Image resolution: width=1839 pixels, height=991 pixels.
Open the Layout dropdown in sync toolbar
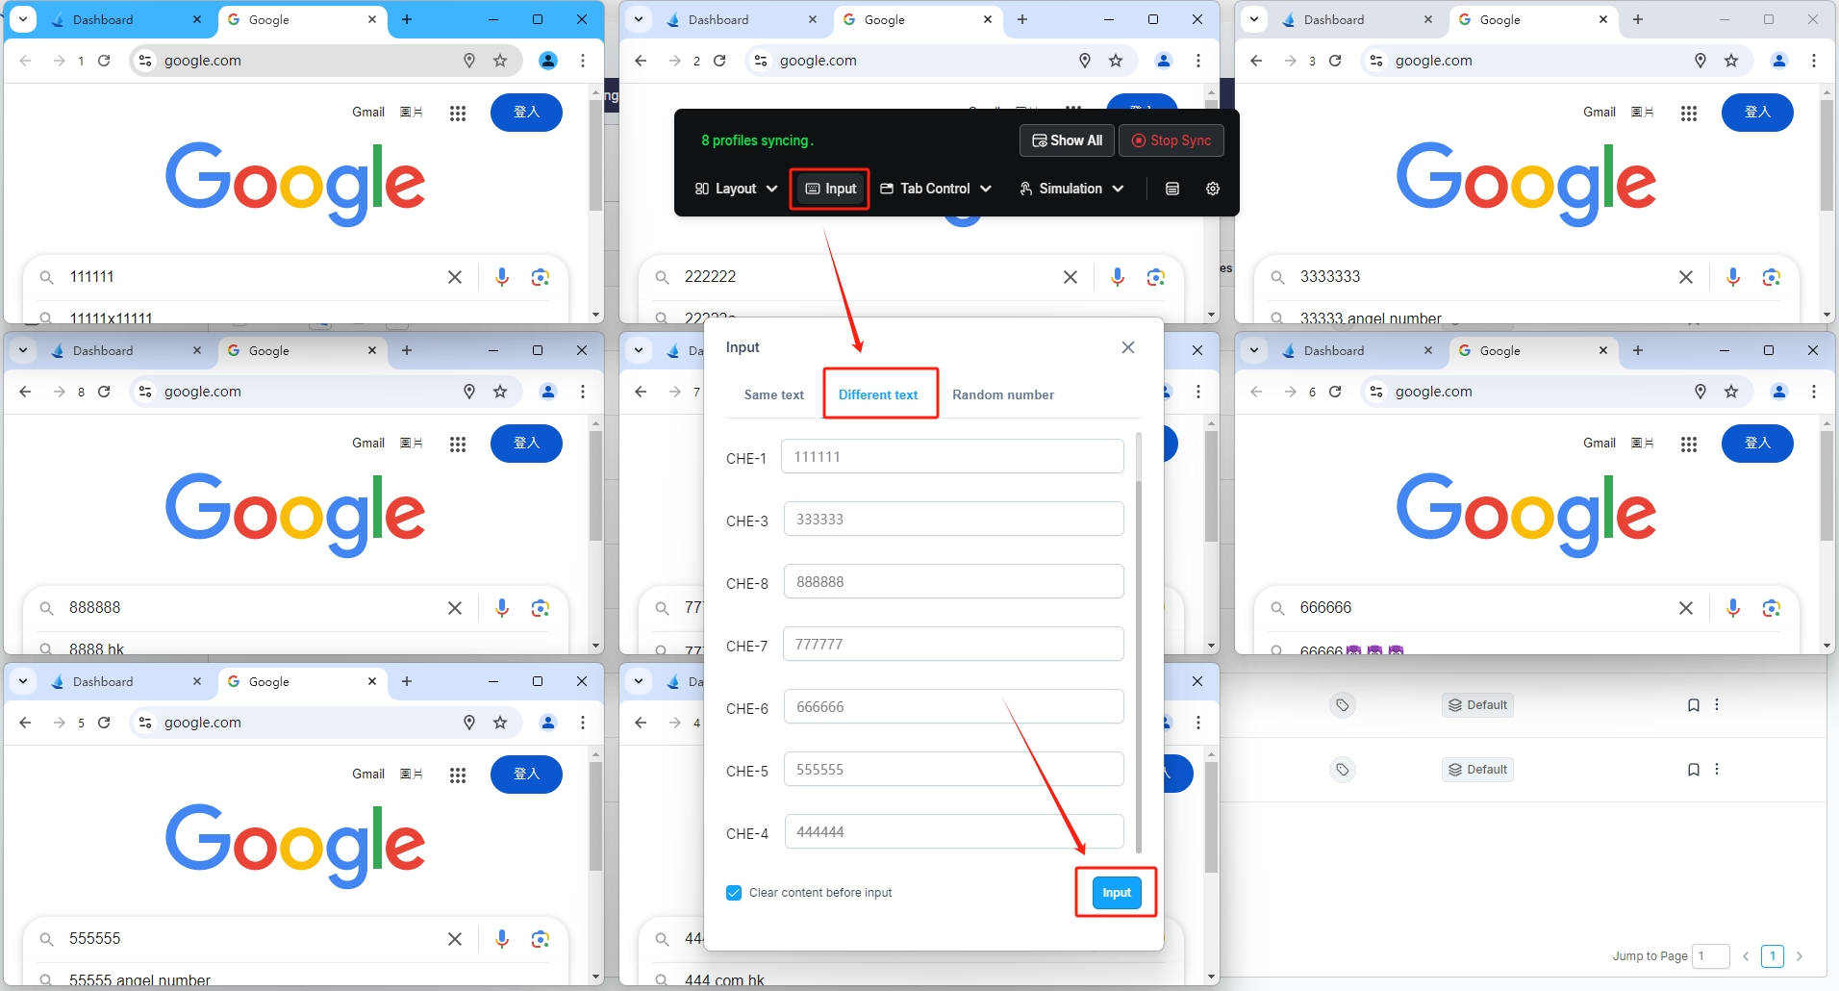736,189
